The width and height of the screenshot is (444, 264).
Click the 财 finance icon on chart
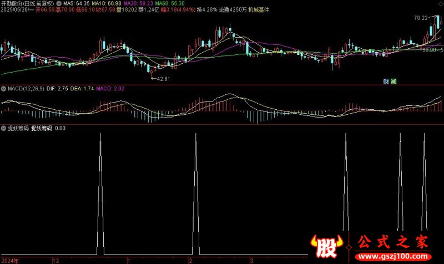tap(386, 81)
